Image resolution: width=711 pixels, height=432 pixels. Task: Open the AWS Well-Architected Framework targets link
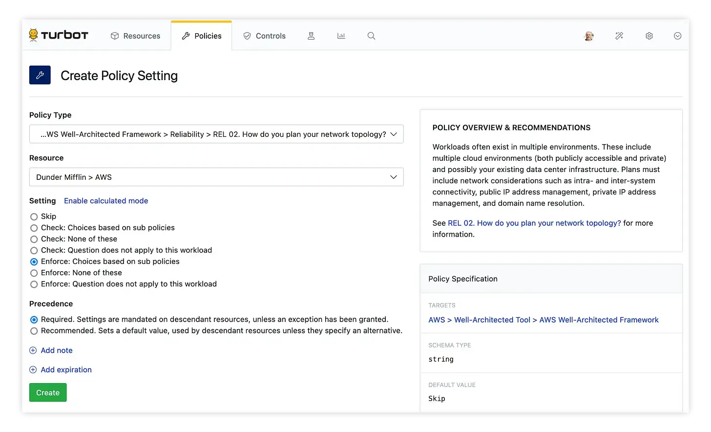point(544,320)
